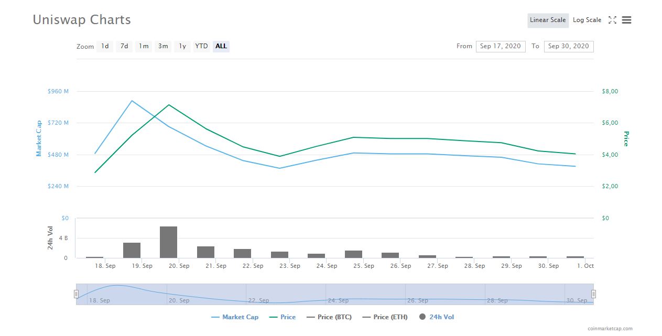
Task: Show the Price (BTC) series
Action: pos(329,317)
